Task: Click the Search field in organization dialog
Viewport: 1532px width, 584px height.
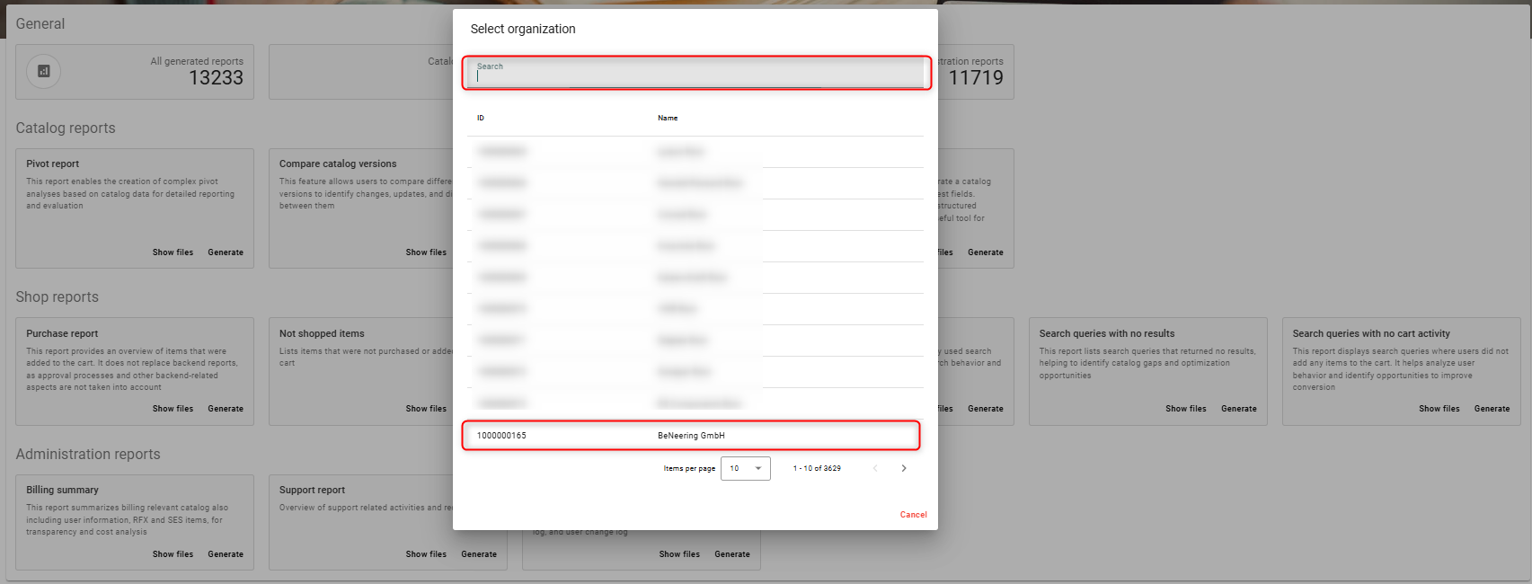Action: click(x=696, y=75)
